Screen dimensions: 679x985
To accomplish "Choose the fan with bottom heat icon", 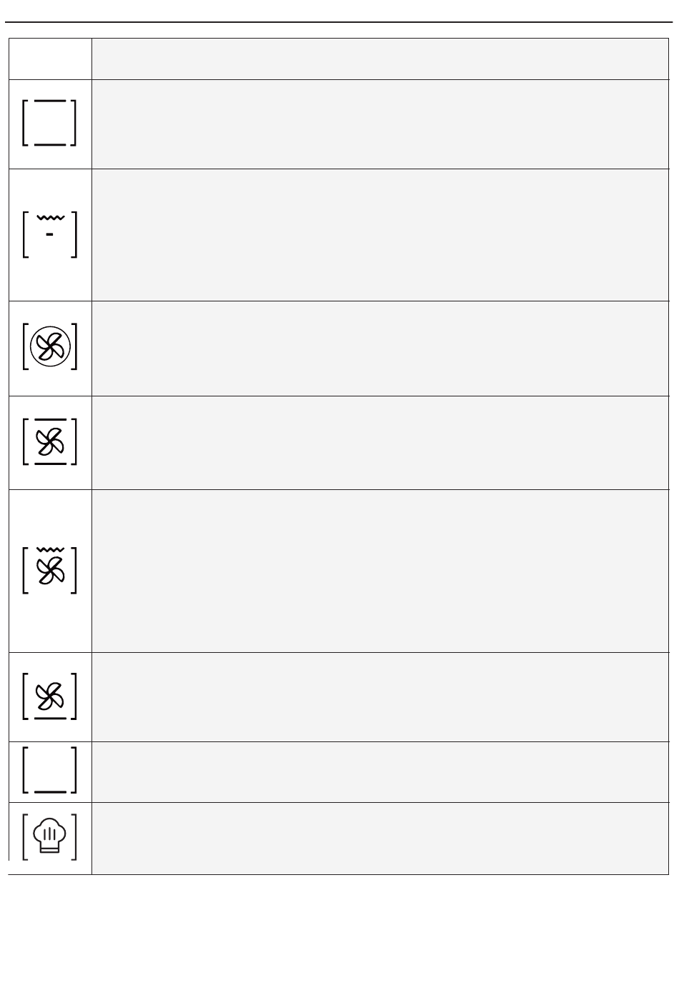I will 49,696.
